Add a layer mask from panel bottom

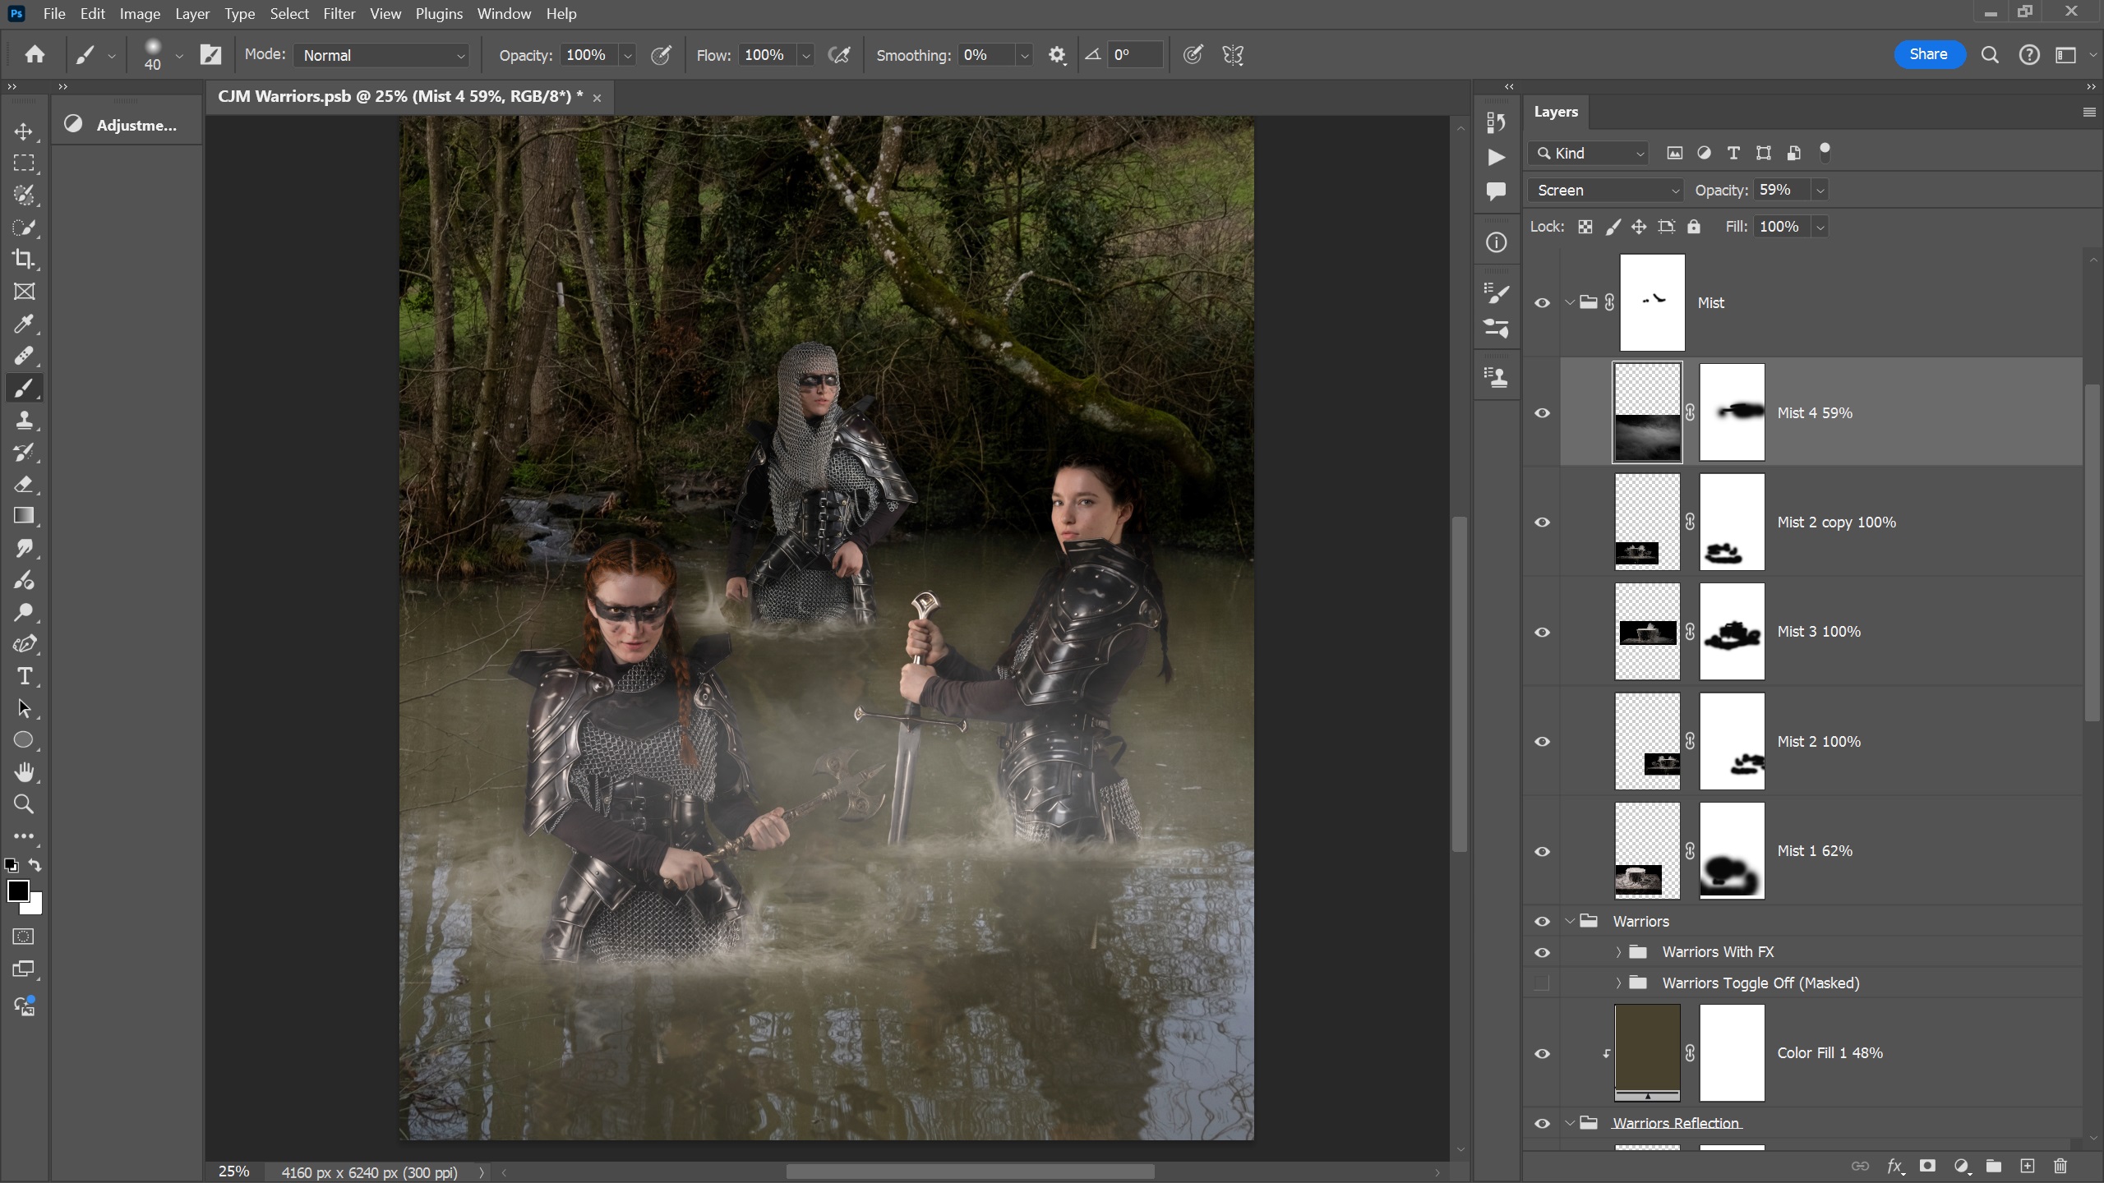coord(1927,1166)
